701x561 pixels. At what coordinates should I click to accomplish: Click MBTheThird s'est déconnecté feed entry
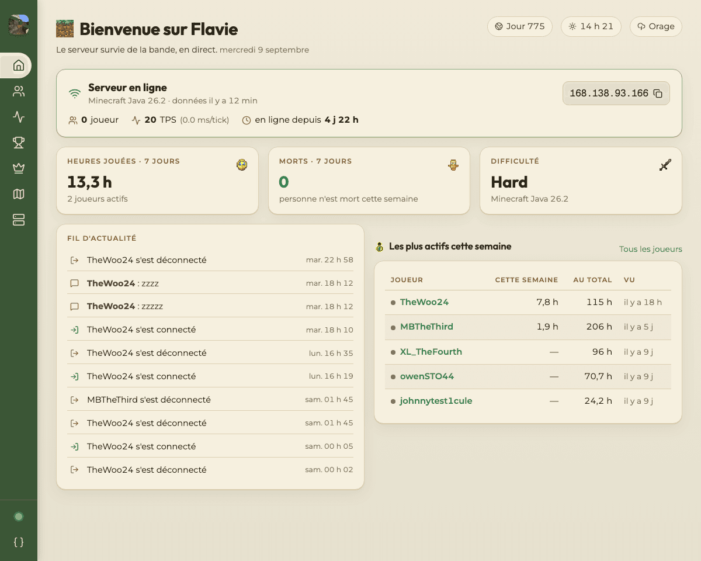210,400
